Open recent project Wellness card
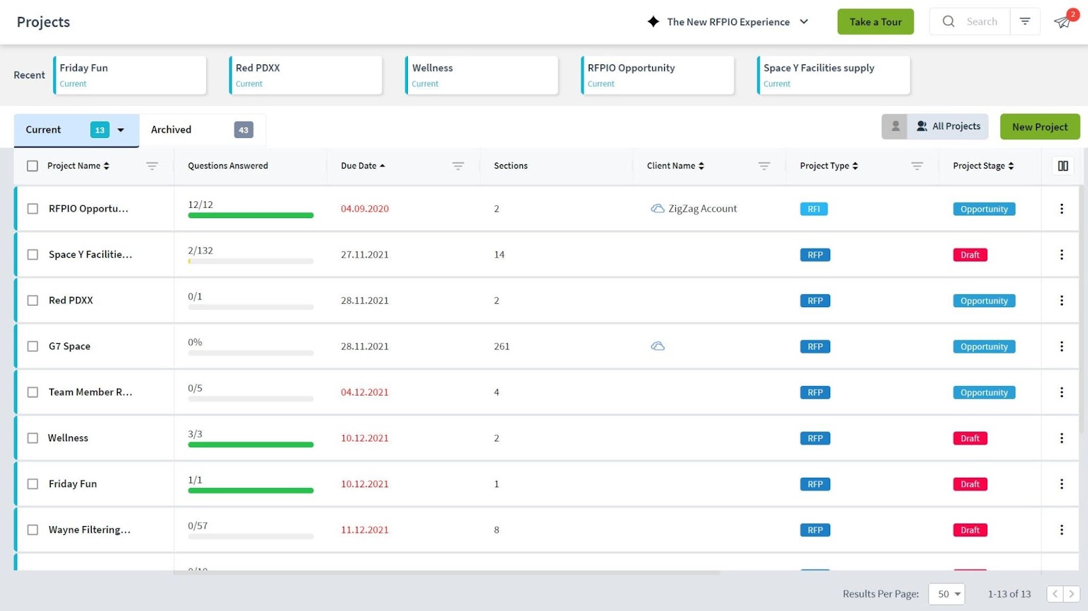 point(482,75)
